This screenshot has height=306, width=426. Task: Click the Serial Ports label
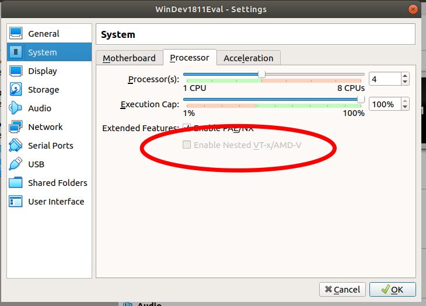51,146
